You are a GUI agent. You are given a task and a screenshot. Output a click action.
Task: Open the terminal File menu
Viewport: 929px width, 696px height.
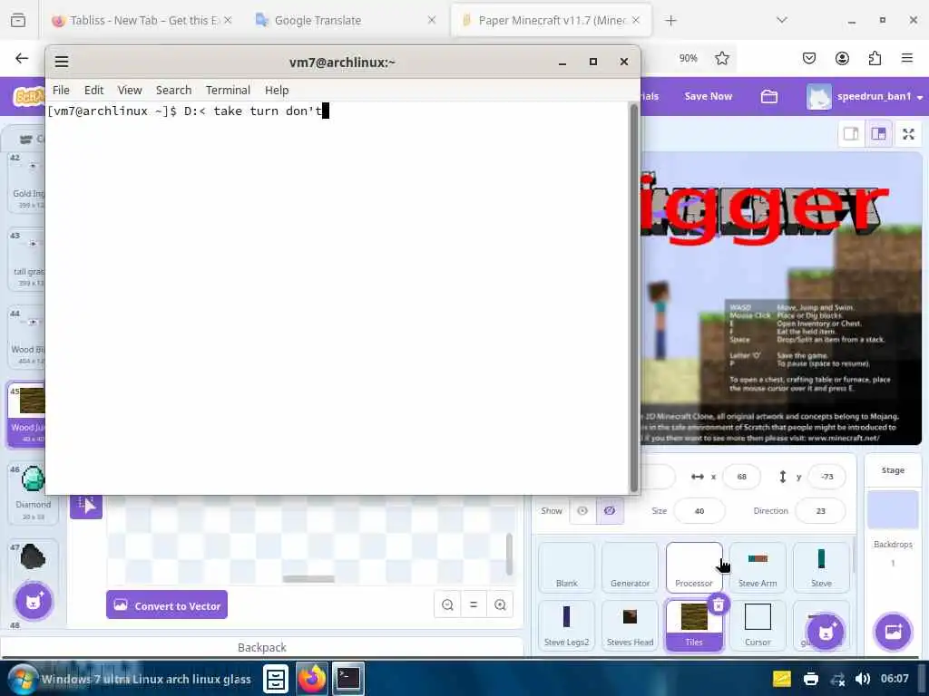[x=61, y=90]
